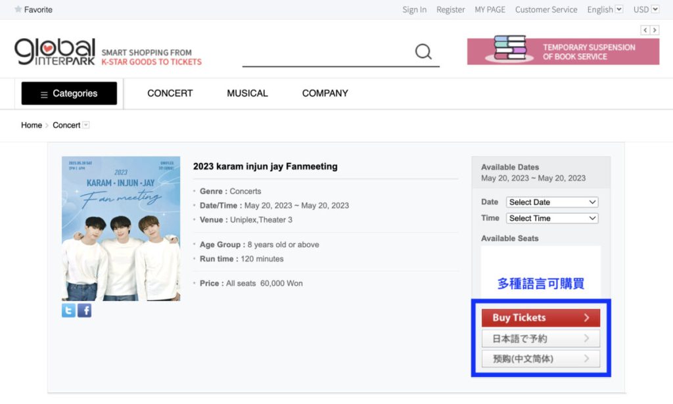Open the Select Date dropdown

point(551,202)
